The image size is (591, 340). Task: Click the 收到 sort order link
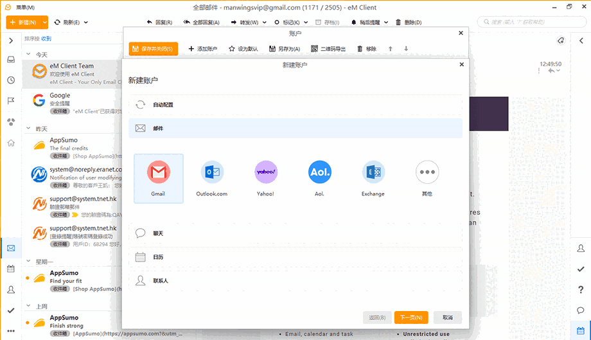tap(46, 39)
